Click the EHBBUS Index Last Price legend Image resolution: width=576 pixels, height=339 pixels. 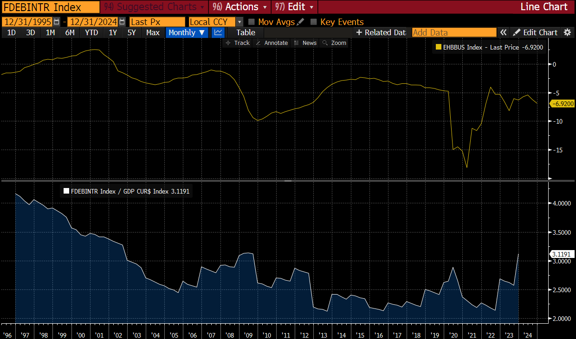tap(490, 47)
